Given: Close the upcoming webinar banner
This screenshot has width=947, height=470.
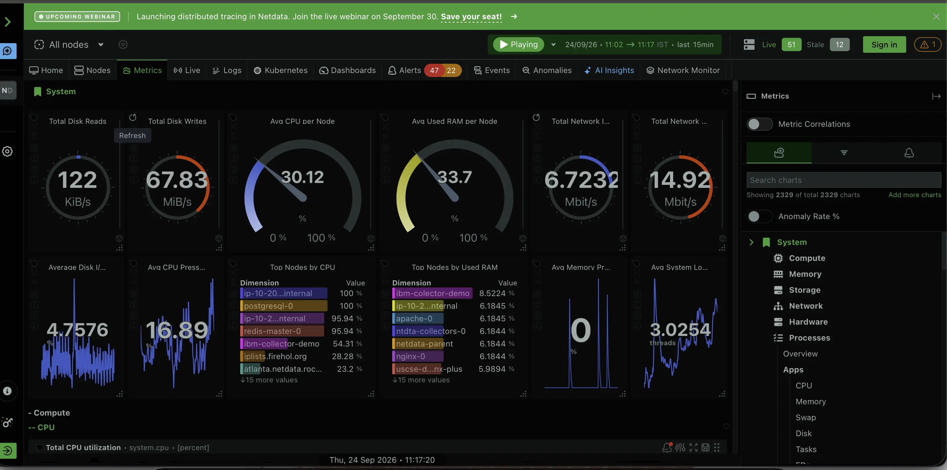Looking at the screenshot, I should pos(936,17).
